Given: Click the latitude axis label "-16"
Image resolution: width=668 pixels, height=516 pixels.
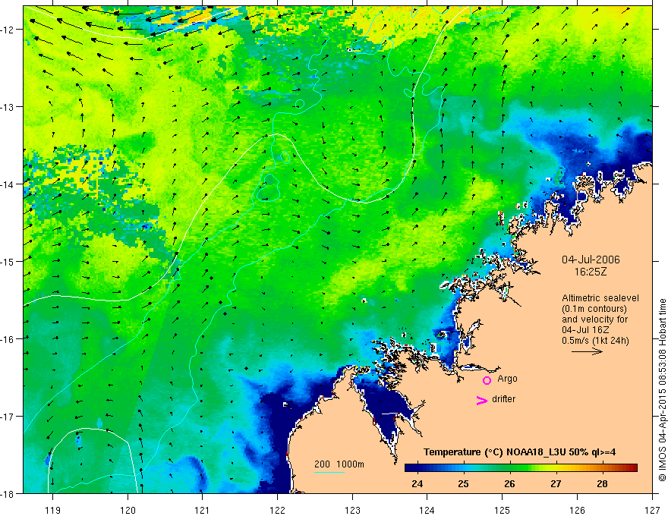Looking at the screenshot, I should point(8,339).
